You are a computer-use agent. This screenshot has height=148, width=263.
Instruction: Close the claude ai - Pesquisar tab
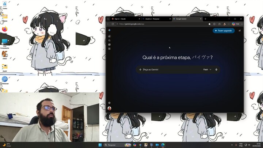pyautogui.click(x=170, y=19)
